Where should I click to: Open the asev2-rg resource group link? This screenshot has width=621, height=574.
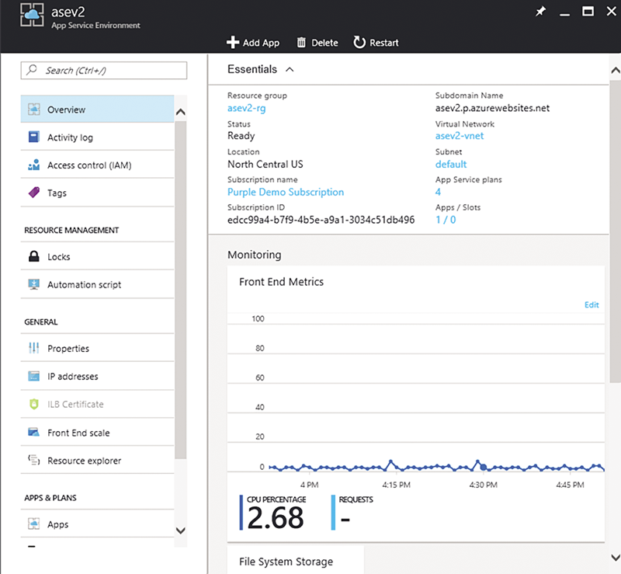coord(246,108)
